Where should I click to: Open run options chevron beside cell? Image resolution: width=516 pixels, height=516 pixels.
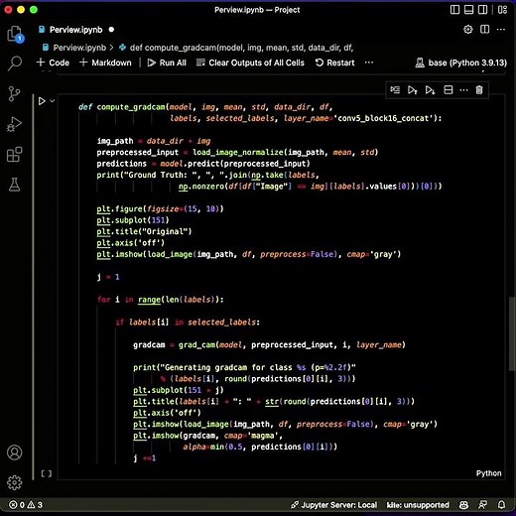pyautogui.click(x=52, y=101)
